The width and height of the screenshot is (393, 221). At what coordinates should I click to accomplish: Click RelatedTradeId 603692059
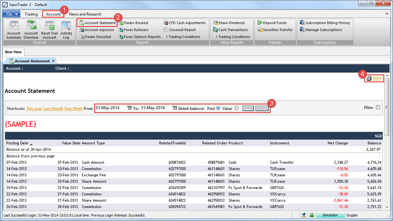[177, 188]
